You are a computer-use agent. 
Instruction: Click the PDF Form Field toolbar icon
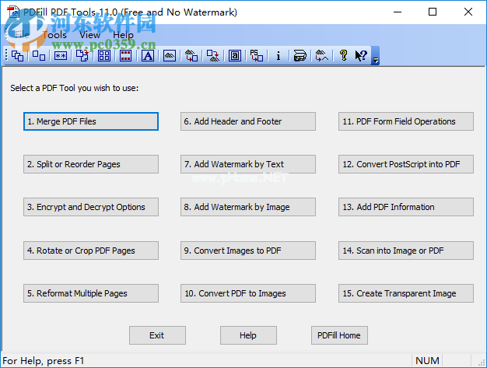(x=235, y=56)
